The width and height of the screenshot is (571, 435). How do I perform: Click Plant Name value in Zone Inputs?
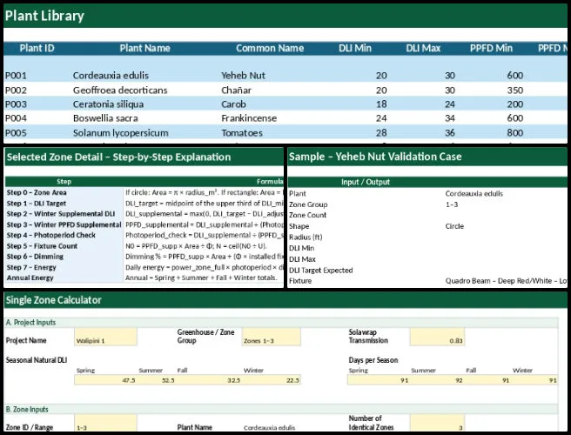269,428
